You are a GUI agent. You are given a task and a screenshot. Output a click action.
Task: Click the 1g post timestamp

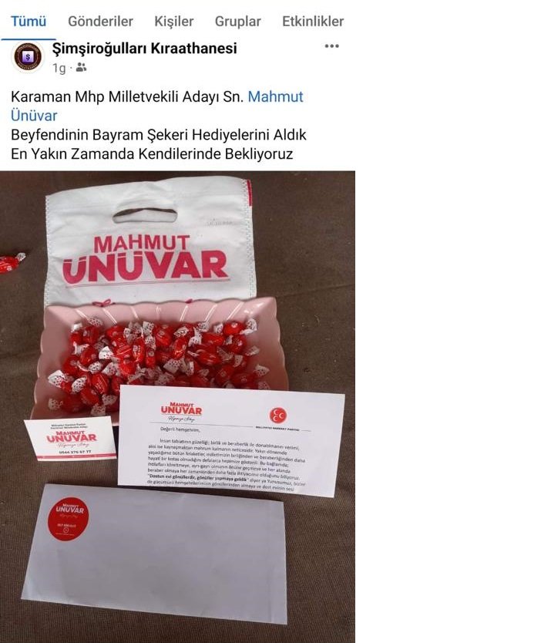coord(59,68)
